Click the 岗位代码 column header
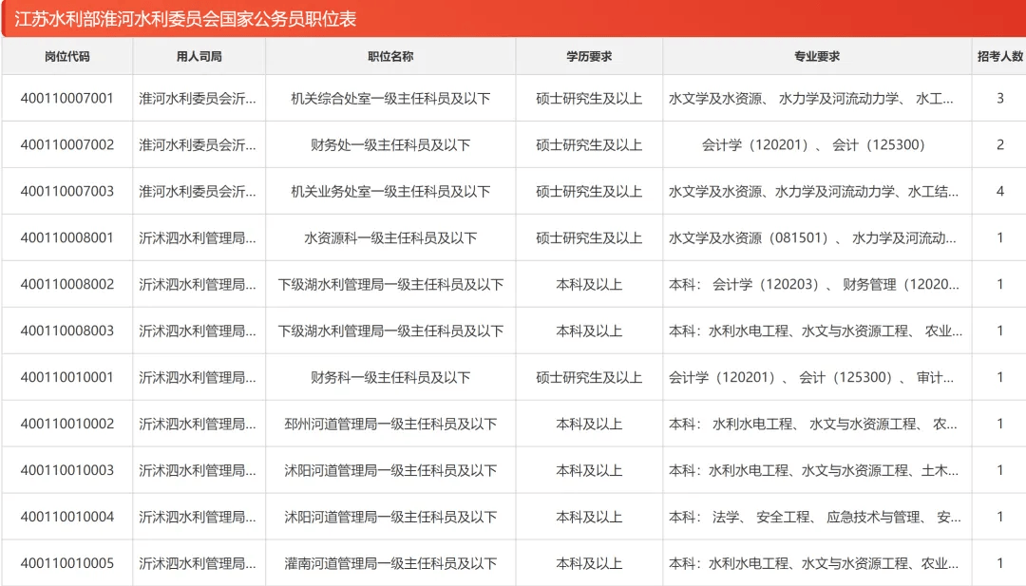This screenshot has width=1026, height=586. [66, 56]
